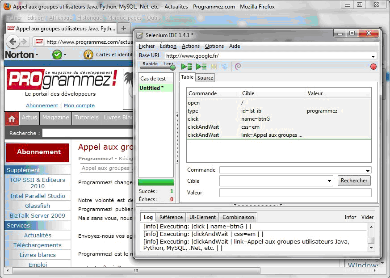Viewport: 390px width, 278px height.
Task: Click the red home icon on Programmez navigation
Action: (12, 118)
